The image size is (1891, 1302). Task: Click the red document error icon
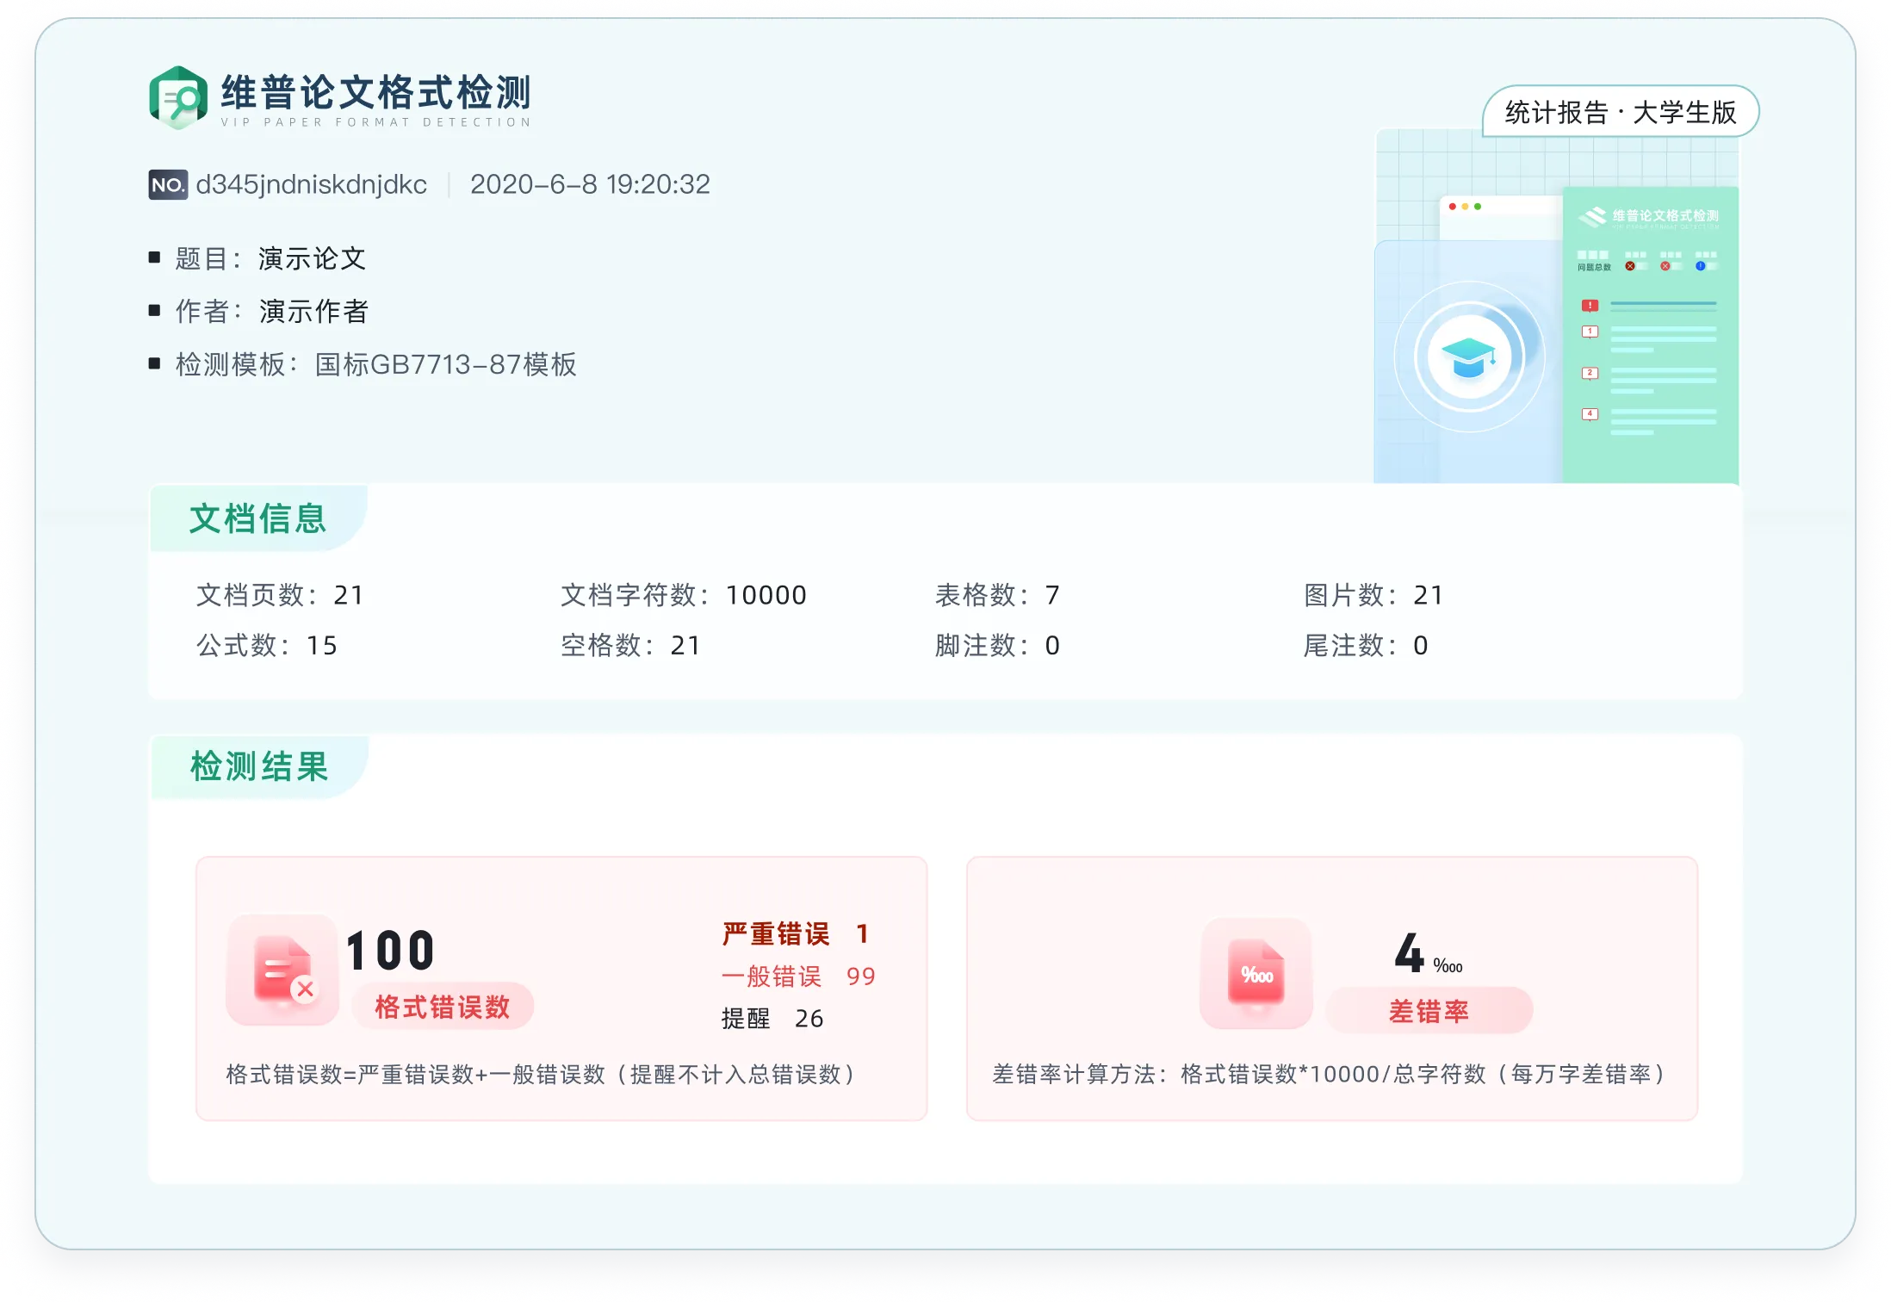tap(283, 970)
